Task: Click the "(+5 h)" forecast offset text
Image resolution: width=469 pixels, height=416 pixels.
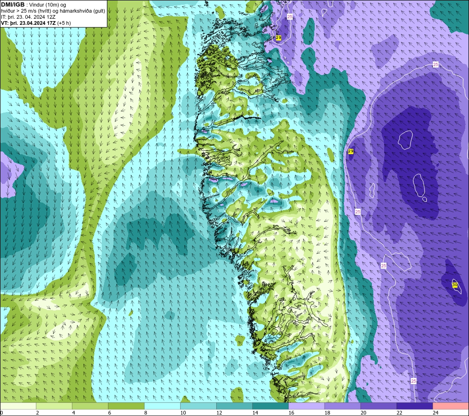Action: (x=64, y=23)
